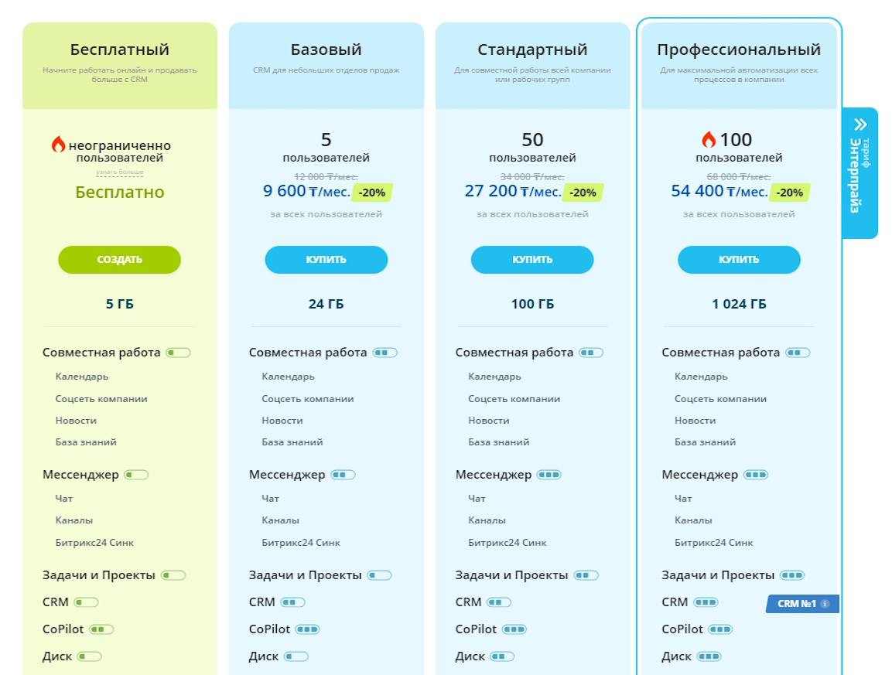Select the Стандартный plan header
Viewport: 892px width, 675px height.
pos(532,66)
